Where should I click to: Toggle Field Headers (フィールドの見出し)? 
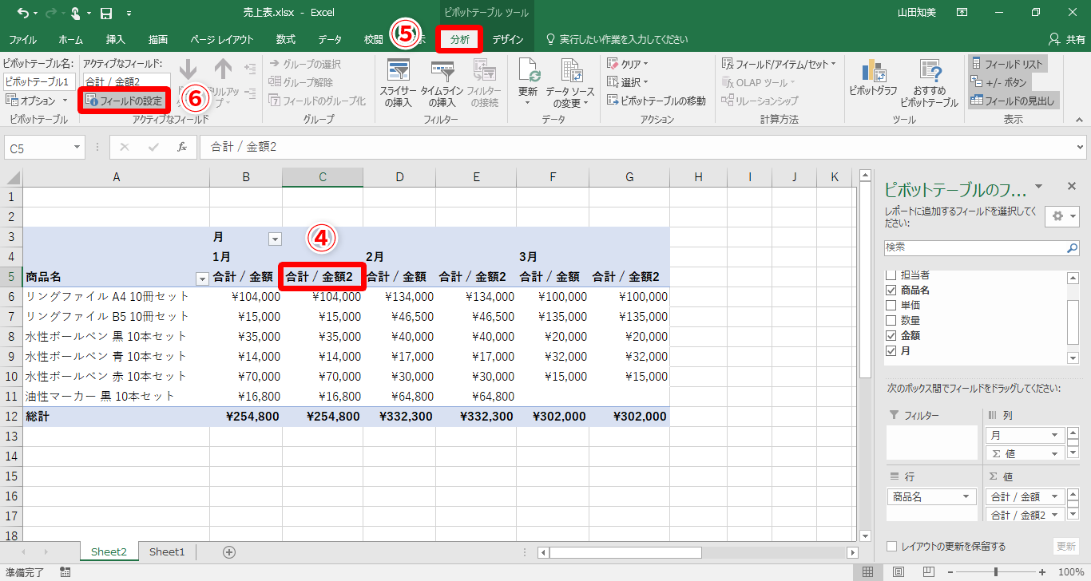click(x=1012, y=101)
